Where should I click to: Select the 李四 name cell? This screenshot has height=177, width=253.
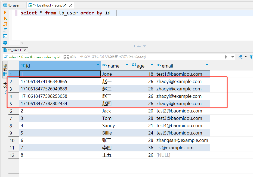pos(115,148)
